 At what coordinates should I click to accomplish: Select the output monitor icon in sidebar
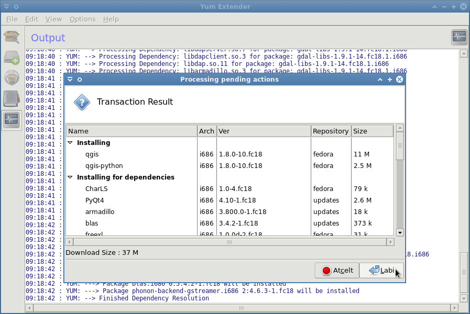pos(12,120)
